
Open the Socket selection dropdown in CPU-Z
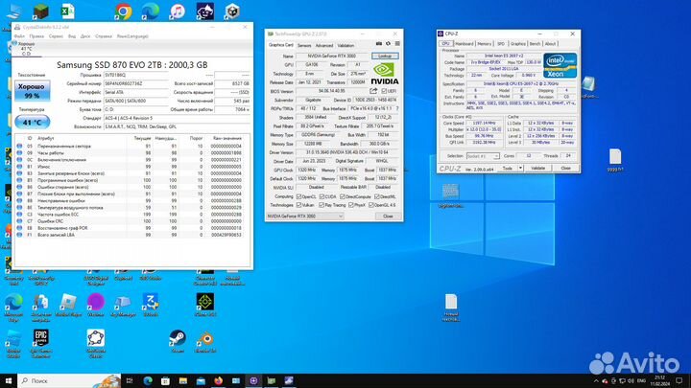click(483, 156)
